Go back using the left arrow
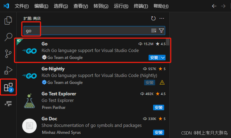This screenshot has height=138, width=231. 214,6
